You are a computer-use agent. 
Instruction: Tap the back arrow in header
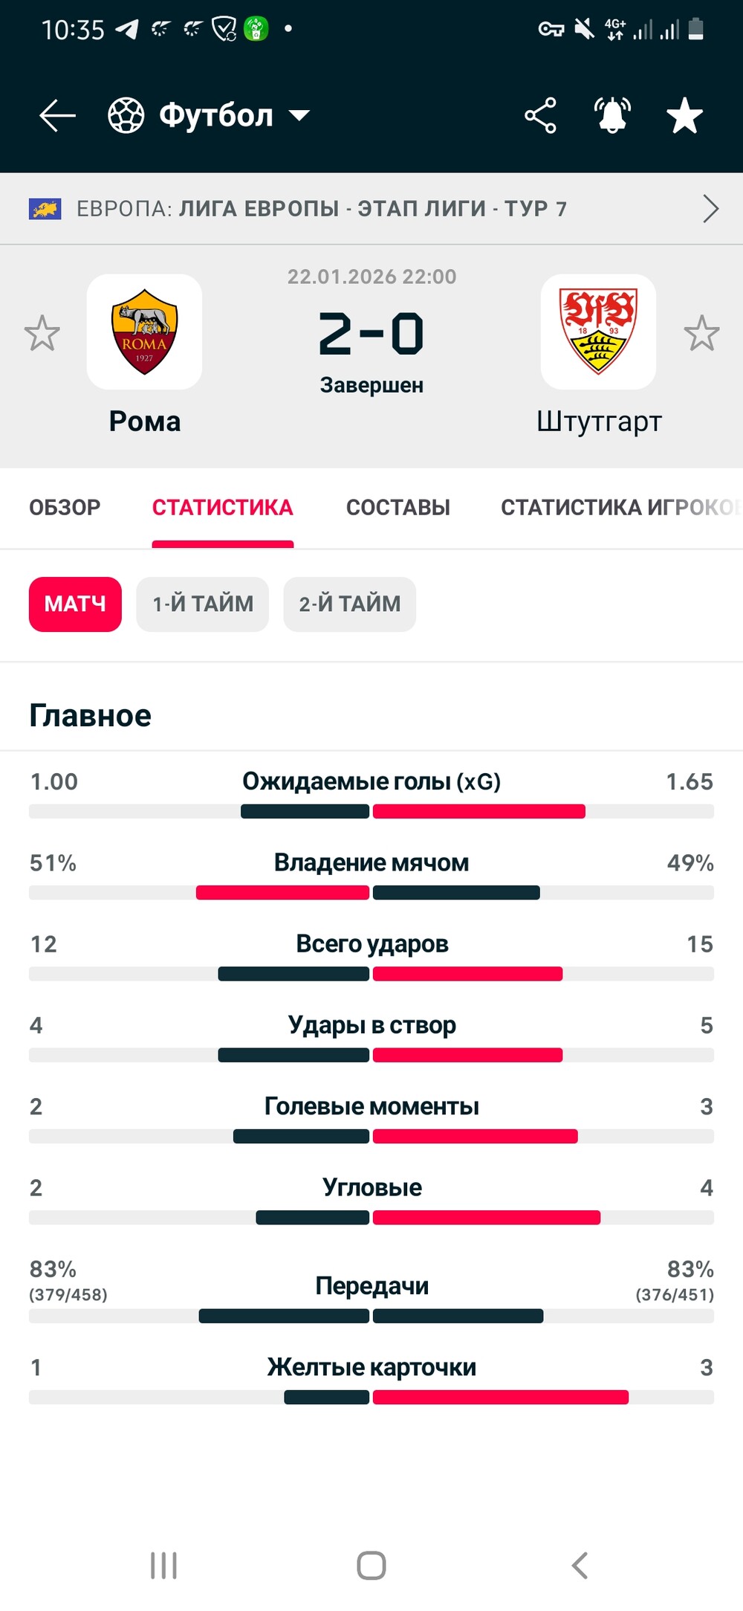[57, 116]
